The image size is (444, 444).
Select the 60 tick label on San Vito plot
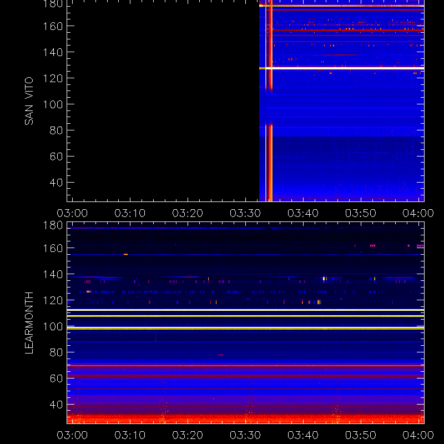56,157
